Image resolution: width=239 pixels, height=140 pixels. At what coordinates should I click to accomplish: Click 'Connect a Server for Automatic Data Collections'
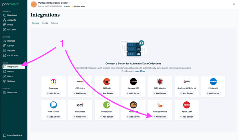[x=133, y=64]
